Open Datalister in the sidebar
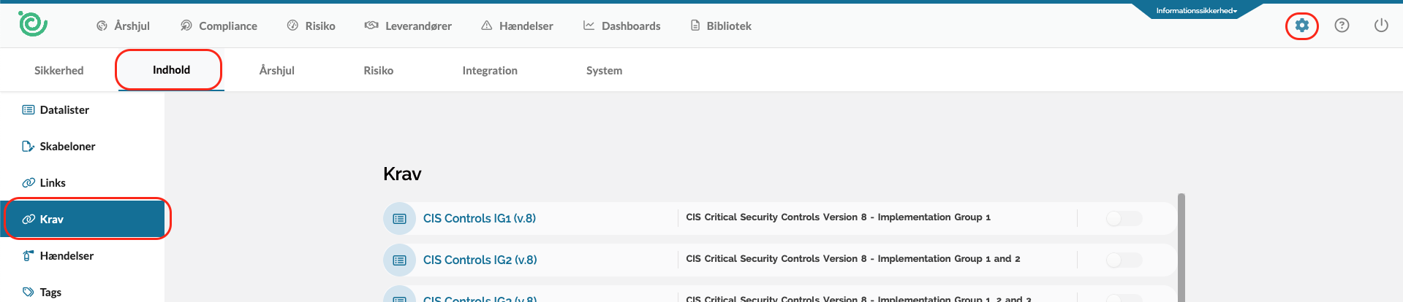The width and height of the screenshot is (1403, 302). pos(64,110)
